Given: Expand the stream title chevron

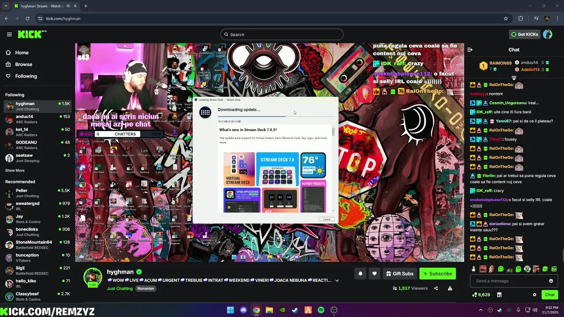Looking at the screenshot, I should [x=337, y=280].
